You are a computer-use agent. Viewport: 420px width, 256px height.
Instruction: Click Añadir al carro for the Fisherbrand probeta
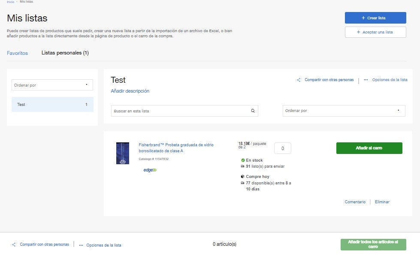pyautogui.click(x=369, y=148)
